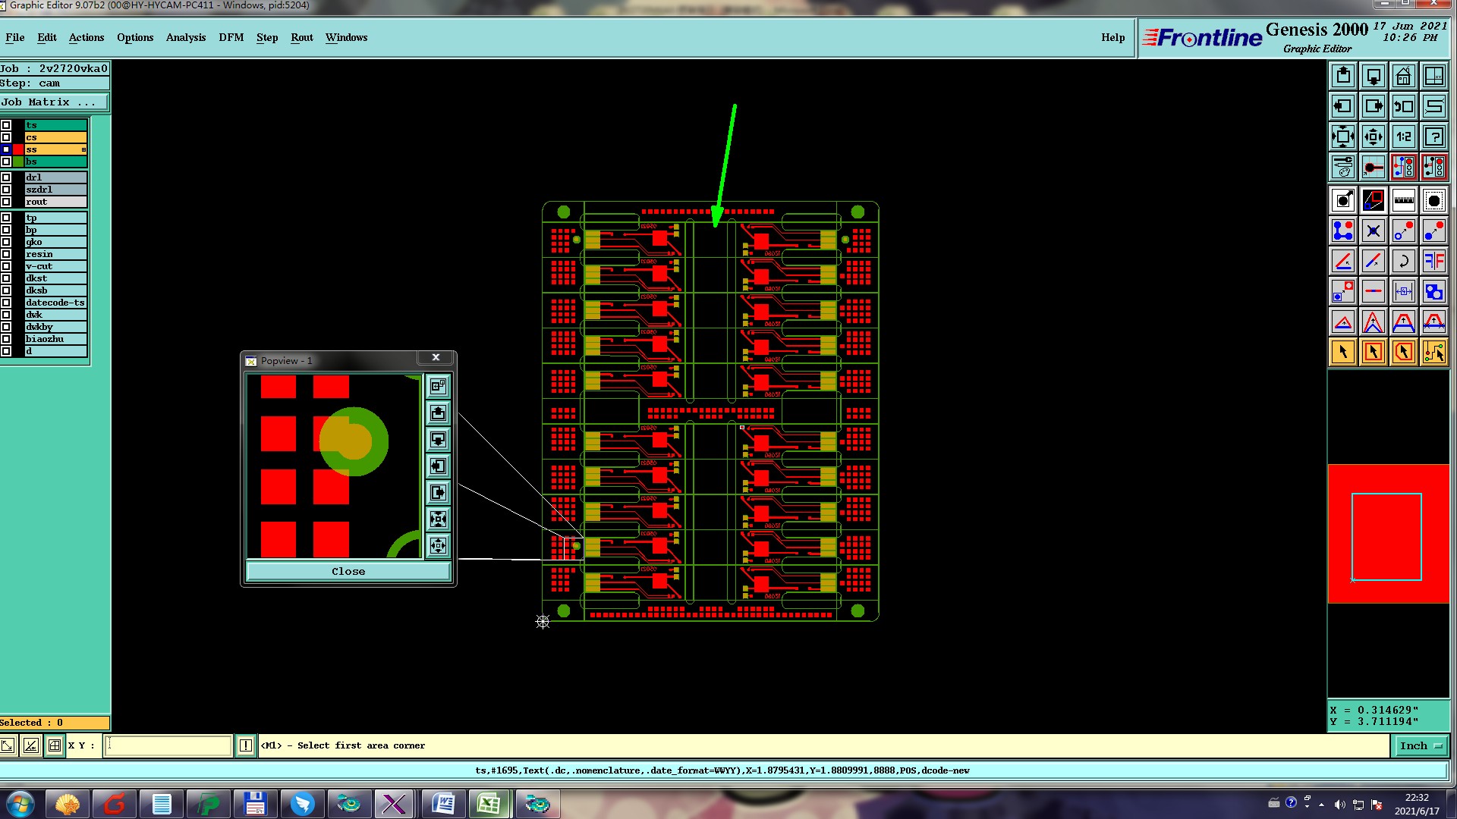
Task: Click the red ss layer color swatch
Action: (18, 149)
